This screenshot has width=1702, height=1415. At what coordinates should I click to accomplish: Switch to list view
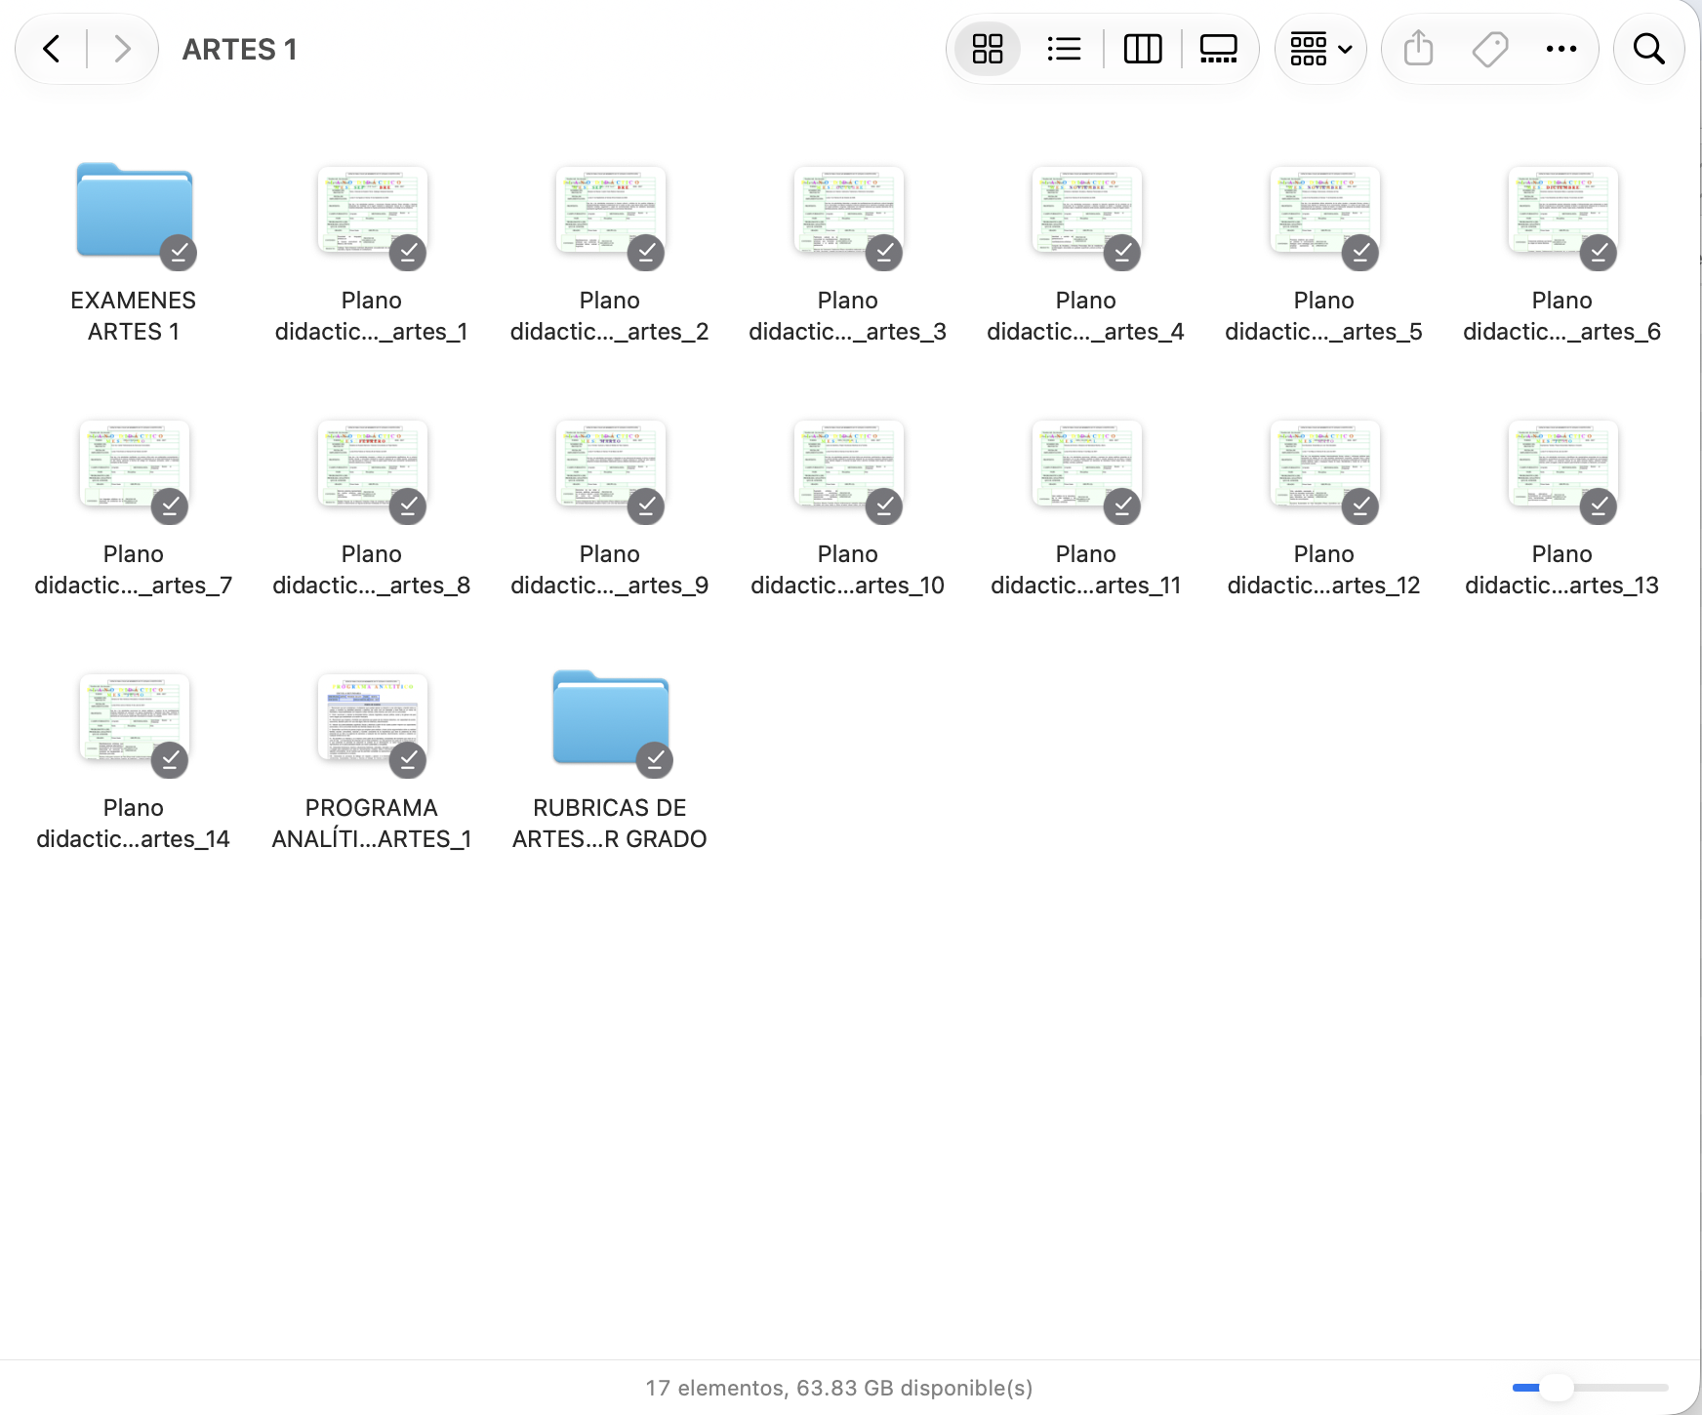click(1064, 49)
